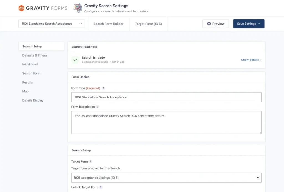Select Search Setup in sidebar
The image size is (284, 192).
click(41, 46)
